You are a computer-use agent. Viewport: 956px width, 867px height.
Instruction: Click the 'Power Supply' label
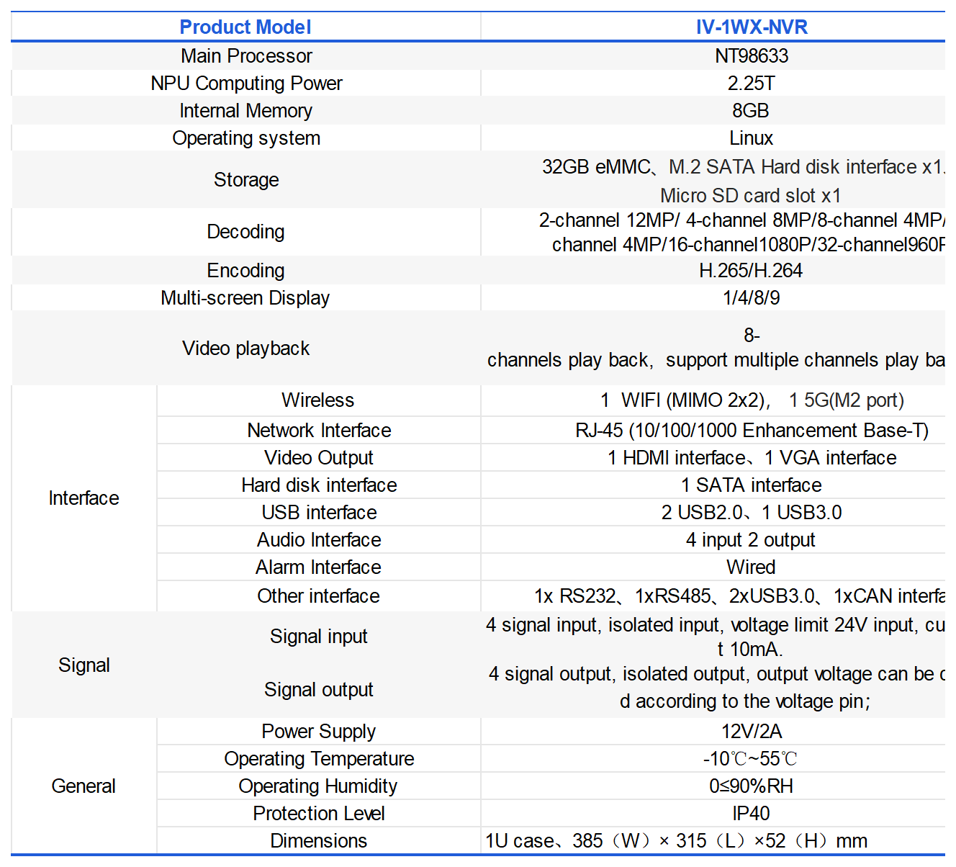pyautogui.click(x=319, y=732)
